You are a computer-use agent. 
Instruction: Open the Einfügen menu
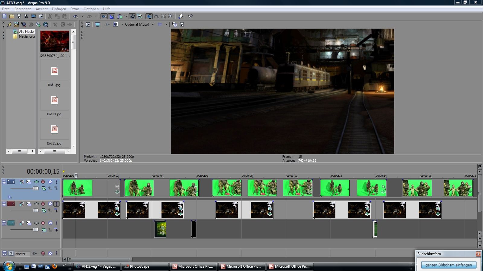click(59, 9)
